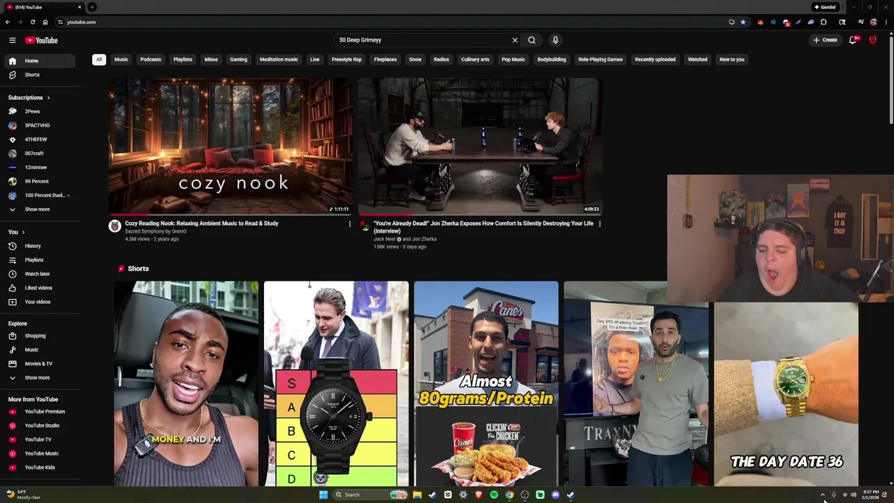894x503 pixels.
Task: Open Movies & TV under Explore
Action: (x=39, y=363)
